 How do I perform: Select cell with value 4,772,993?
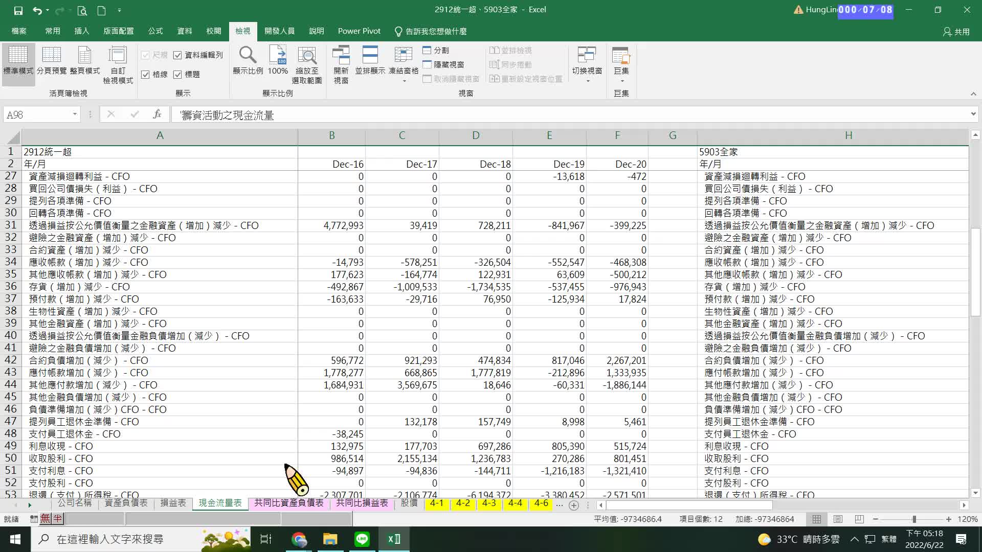331,225
